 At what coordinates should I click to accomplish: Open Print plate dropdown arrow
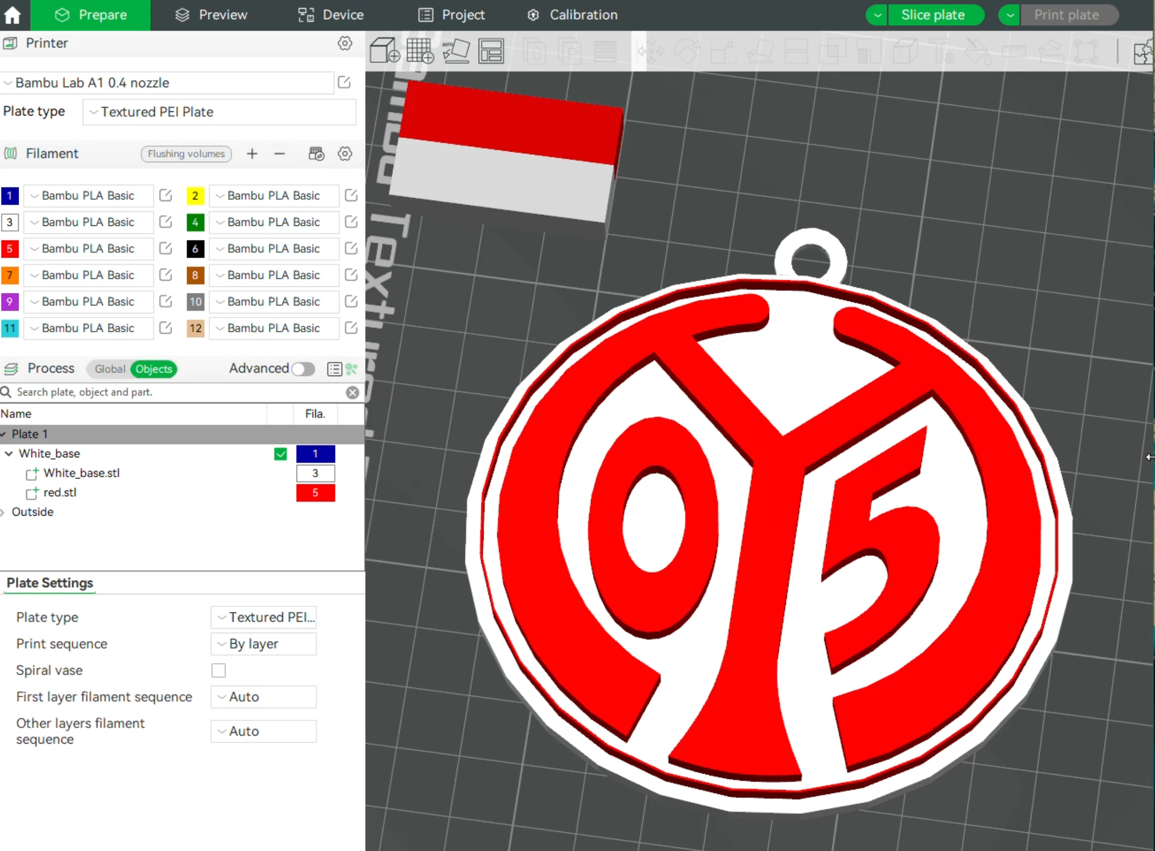1010,15
